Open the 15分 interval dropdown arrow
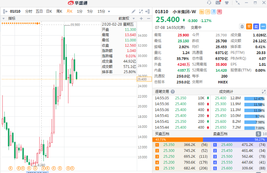The image size is (267, 173). [x=109, y=12]
